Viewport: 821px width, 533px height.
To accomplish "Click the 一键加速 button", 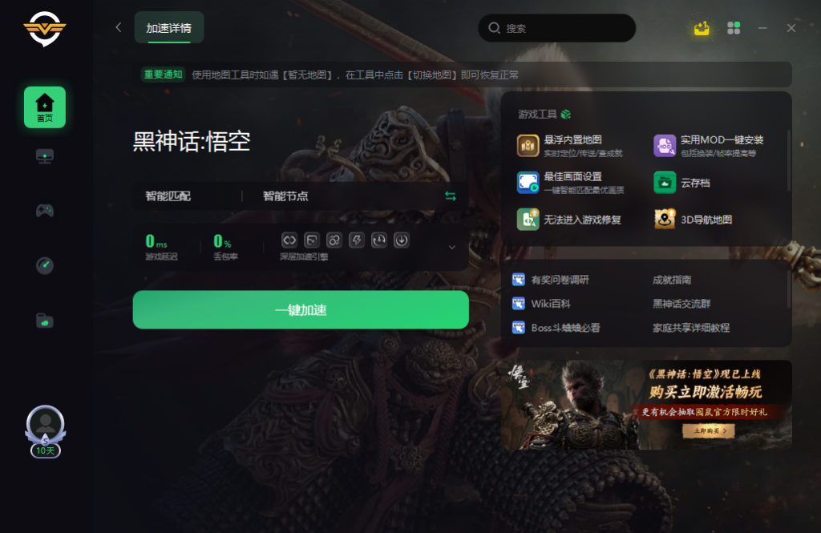I will pyautogui.click(x=301, y=310).
